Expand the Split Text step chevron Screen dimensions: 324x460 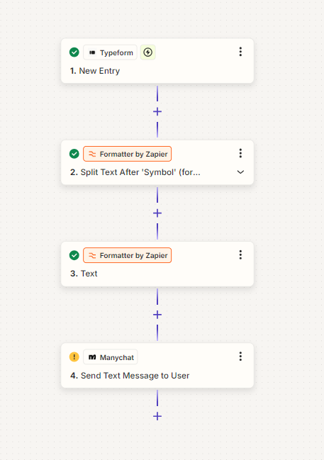point(240,172)
